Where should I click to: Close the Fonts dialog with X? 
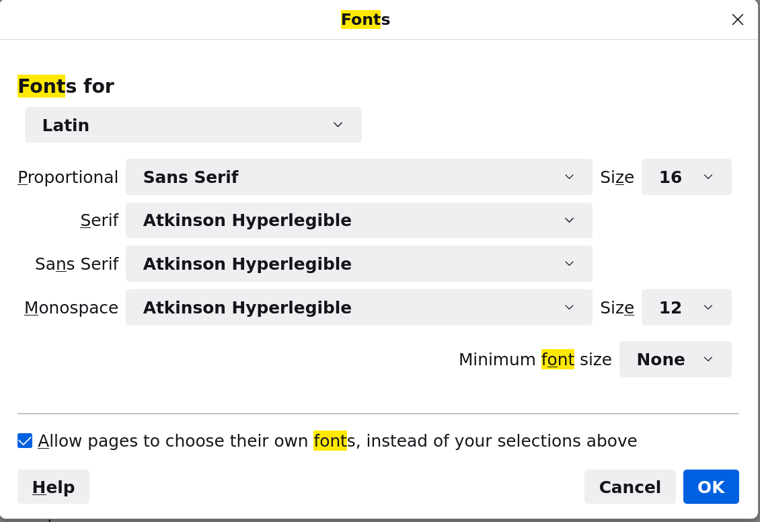[x=737, y=20]
